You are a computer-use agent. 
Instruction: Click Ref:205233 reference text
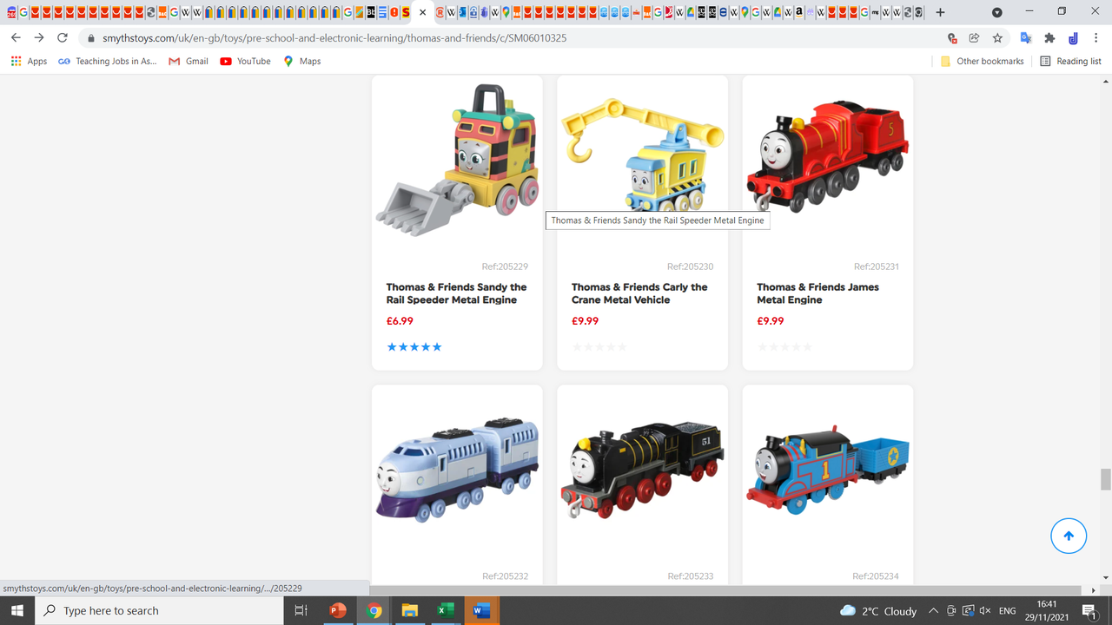690,576
